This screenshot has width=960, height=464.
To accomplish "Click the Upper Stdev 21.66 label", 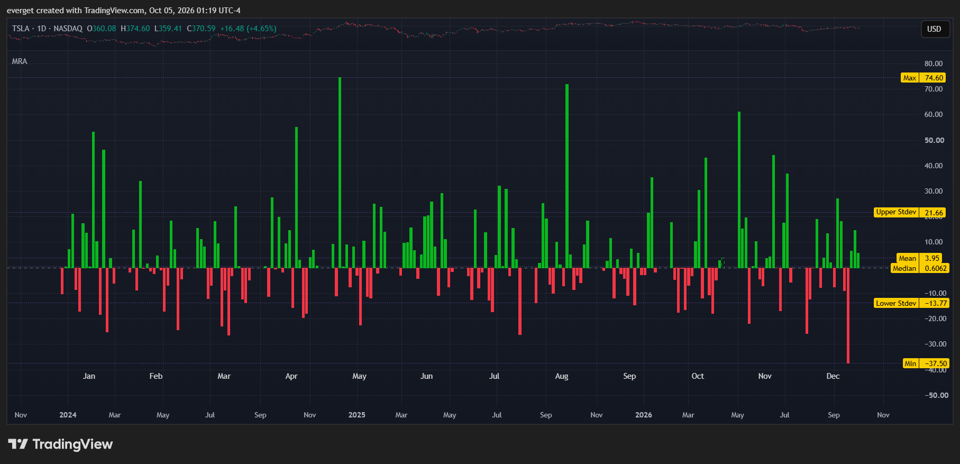I will point(910,212).
